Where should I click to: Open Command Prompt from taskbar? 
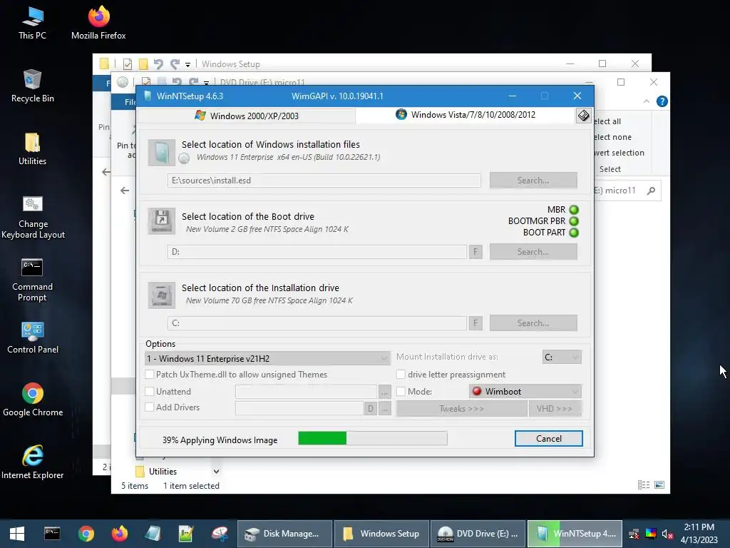pyautogui.click(x=52, y=534)
